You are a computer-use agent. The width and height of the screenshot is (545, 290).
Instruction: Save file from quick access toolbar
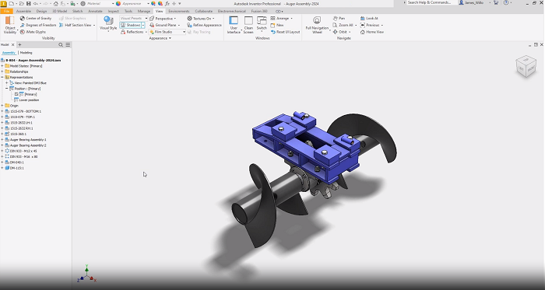29,3
